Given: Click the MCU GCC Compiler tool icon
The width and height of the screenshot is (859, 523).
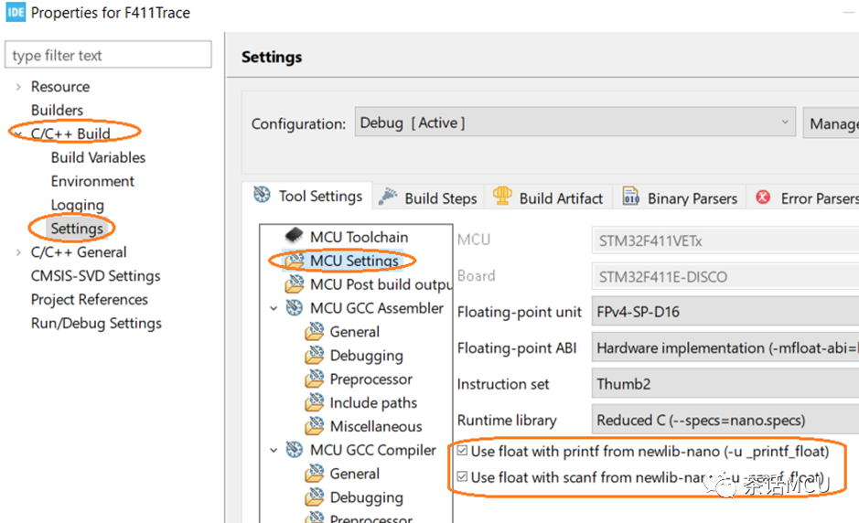Looking at the screenshot, I should [295, 450].
